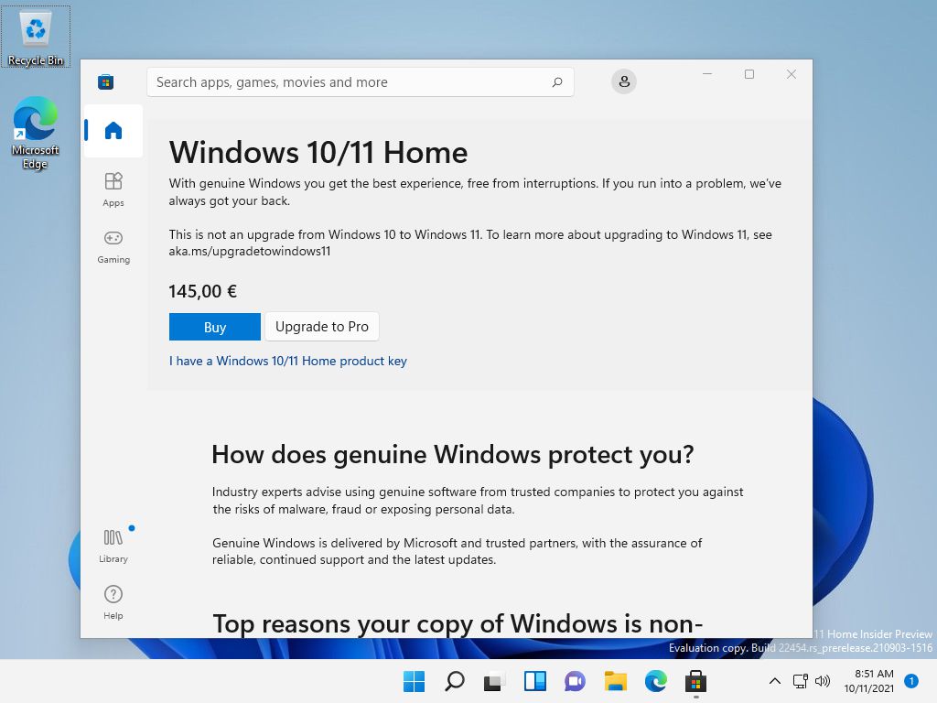Open 'I have a Windows 10/11 Home product key' link

[287, 361]
